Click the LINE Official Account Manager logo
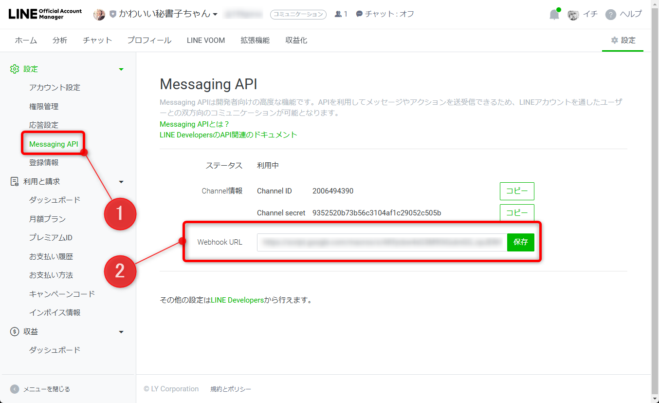 pos(44,14)
